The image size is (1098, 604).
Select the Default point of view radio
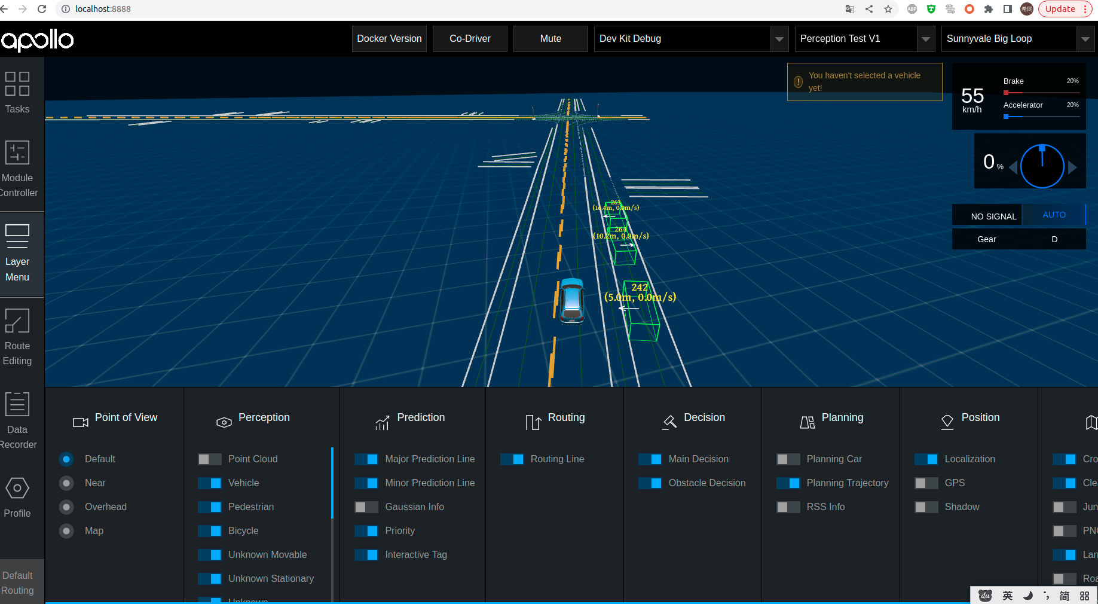66,459
